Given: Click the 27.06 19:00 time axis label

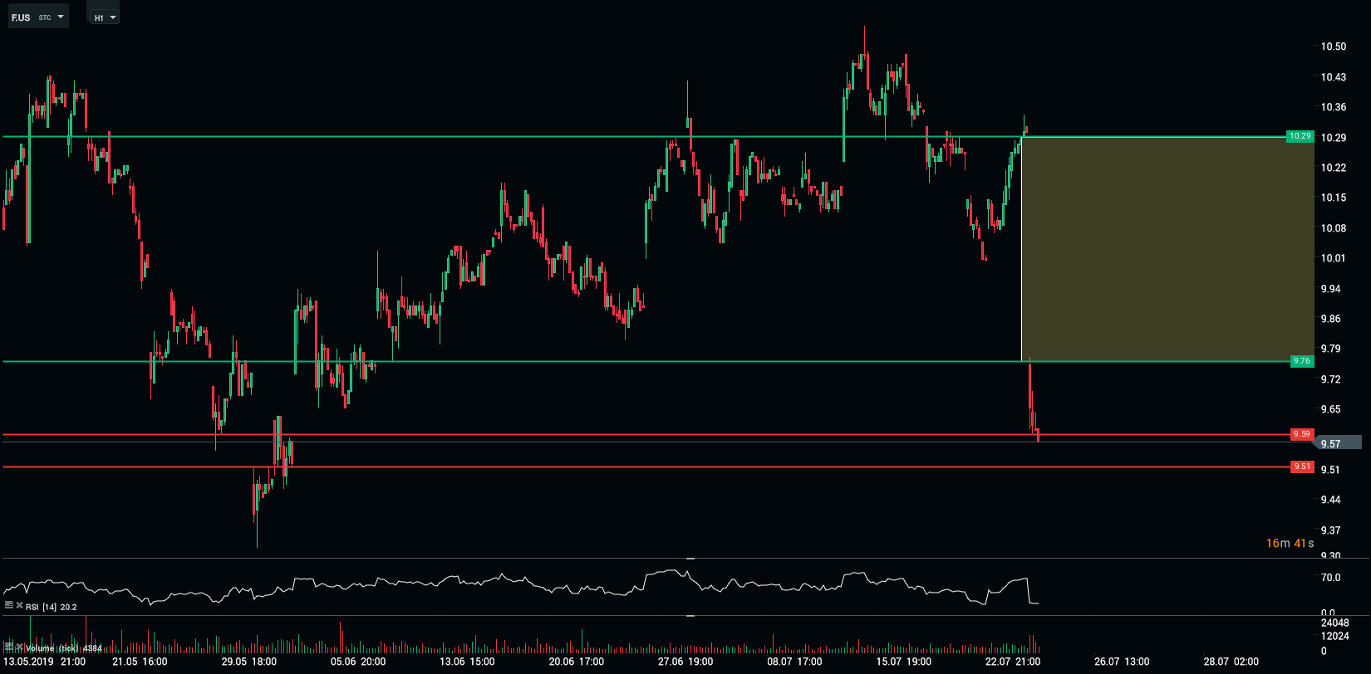Looking at the screenshot, I should pyautogui.click(x=685, y=662).
